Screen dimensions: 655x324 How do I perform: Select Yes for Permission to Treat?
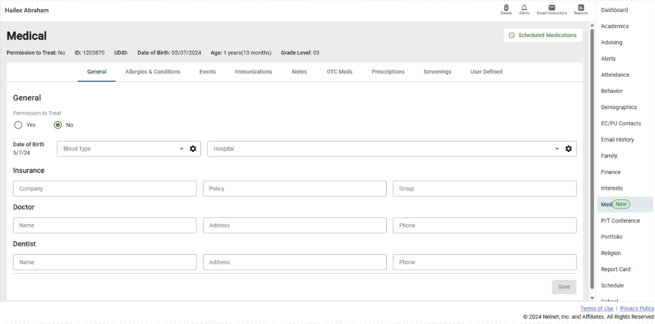tap(18, 125)
